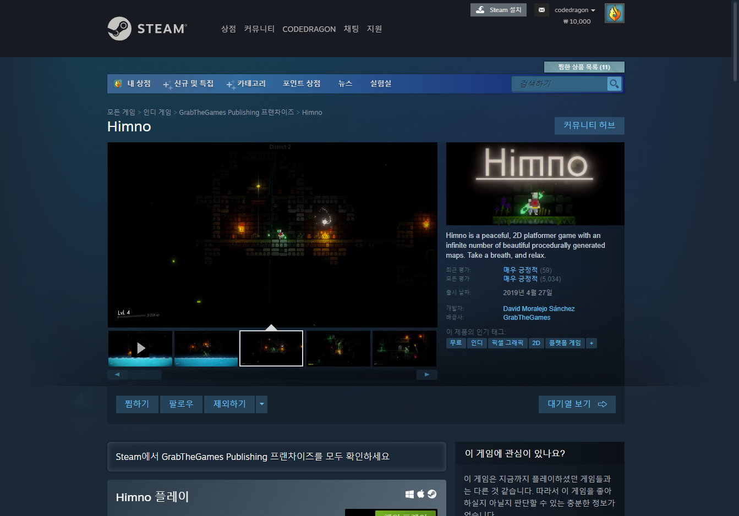Click Steam 설치 install button
The height and width of the screenshot is (516, 739).
499,10
